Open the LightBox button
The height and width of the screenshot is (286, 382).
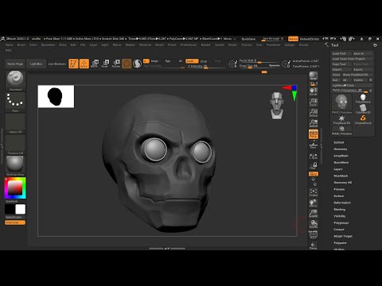[36, 64]
